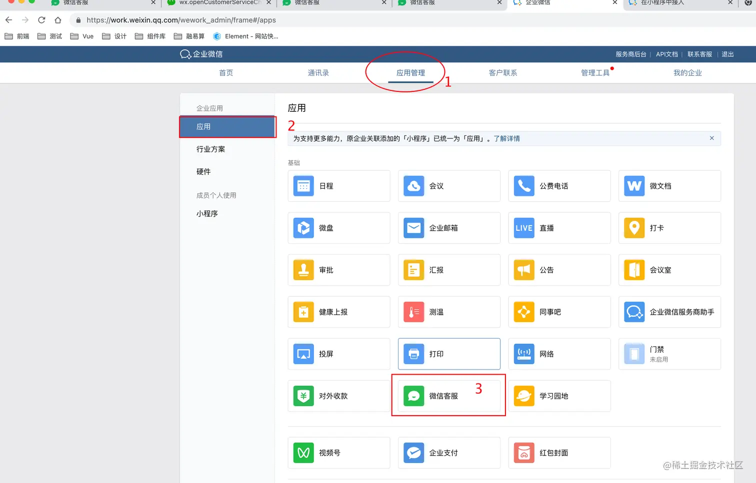Open the 会议室 meeting room icon

[x=634, y=270]
